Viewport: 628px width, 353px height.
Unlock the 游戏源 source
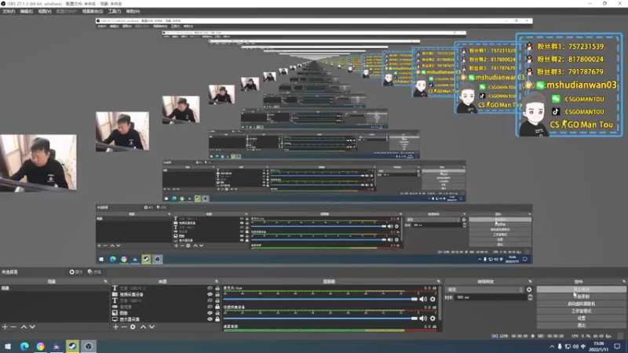[x=217, y=307]
